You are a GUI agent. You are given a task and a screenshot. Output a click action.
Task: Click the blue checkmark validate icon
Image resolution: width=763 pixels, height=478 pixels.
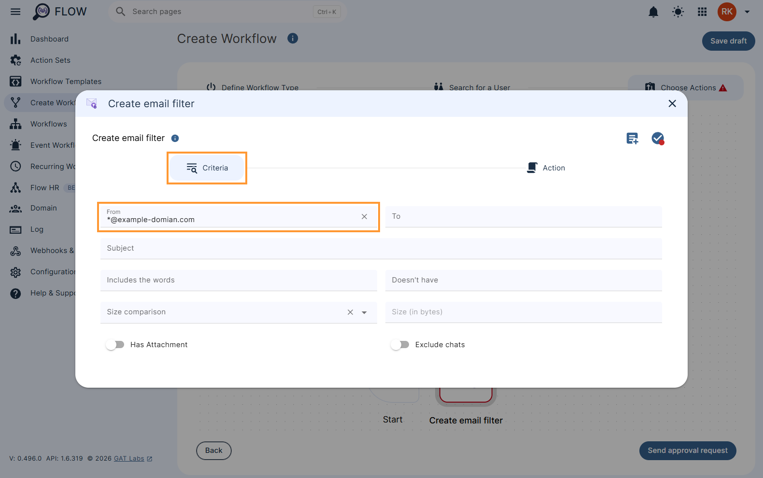tap(658, 139)
